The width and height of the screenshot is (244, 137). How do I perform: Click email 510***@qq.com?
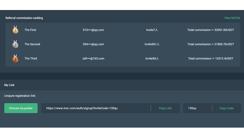point(93,30)
